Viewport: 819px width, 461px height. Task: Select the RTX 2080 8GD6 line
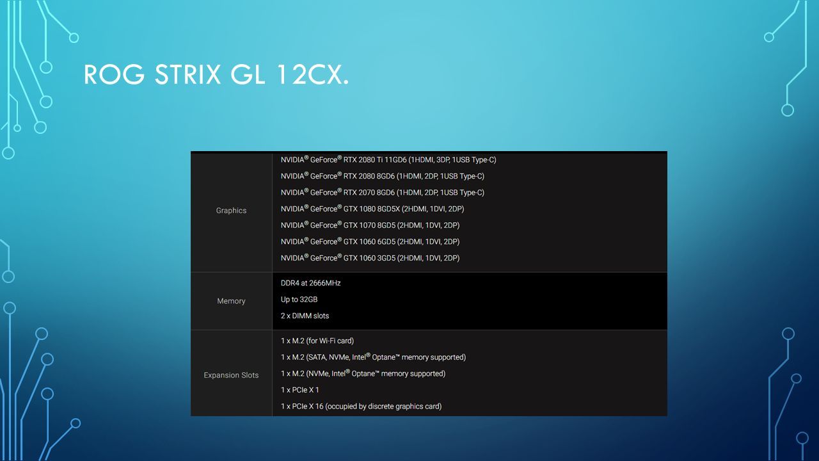383,176
